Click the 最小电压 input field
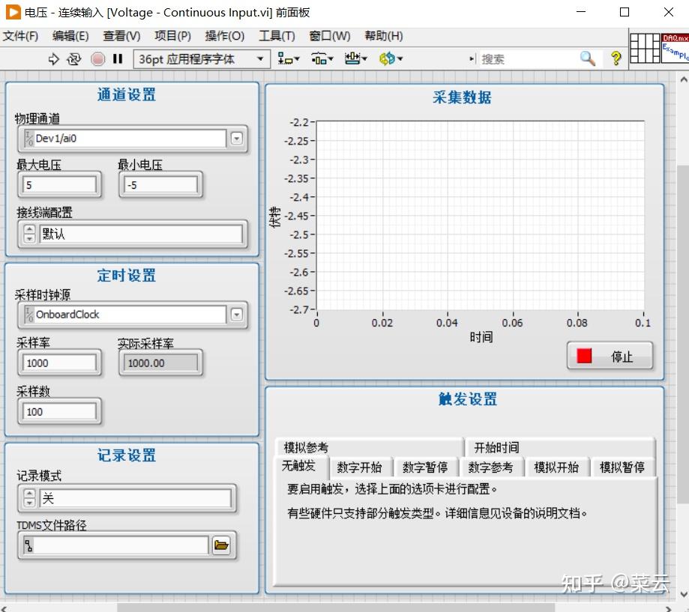Screen dimensions: 689x612 [x=160, y=185]
